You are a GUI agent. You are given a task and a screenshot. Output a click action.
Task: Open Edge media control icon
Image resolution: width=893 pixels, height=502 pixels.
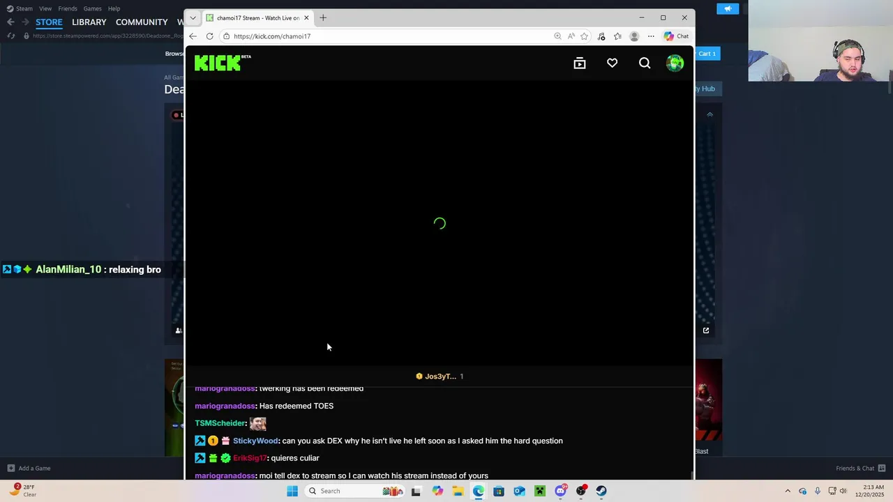(601, 36)
